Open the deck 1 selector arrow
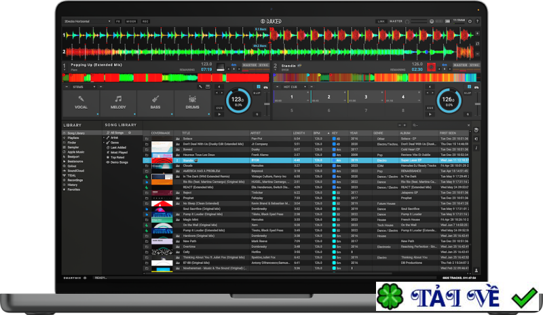Viewport: 543px width, 315px height. (64, 70)
